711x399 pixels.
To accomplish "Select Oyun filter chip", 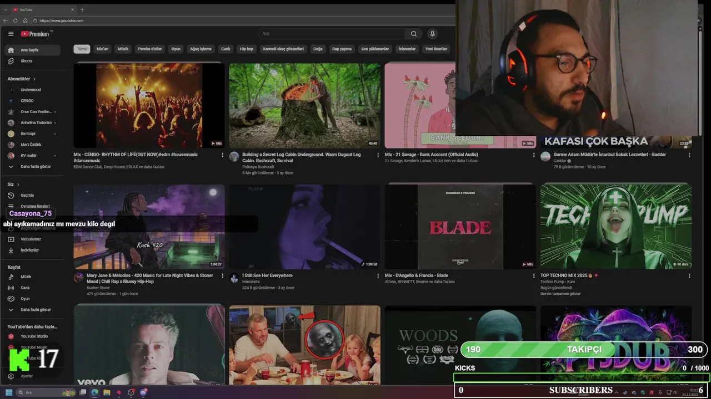I will pyautogui.click(x=176, y=49).
